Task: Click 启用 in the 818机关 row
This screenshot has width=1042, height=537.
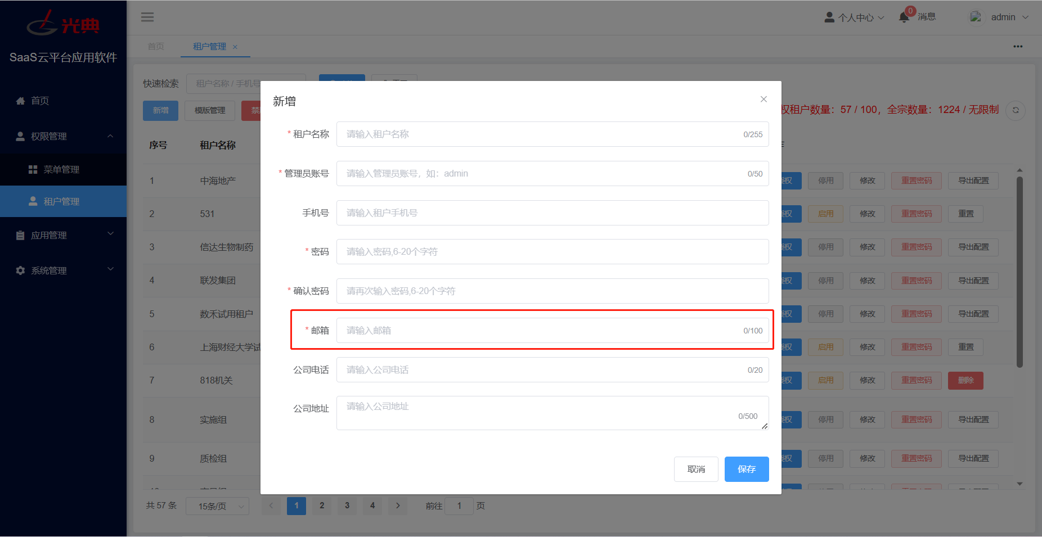Action: click(825, 380)
